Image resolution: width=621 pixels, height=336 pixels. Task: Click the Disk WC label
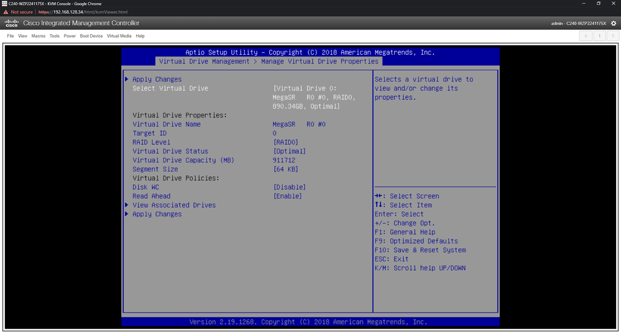point(145,187)
